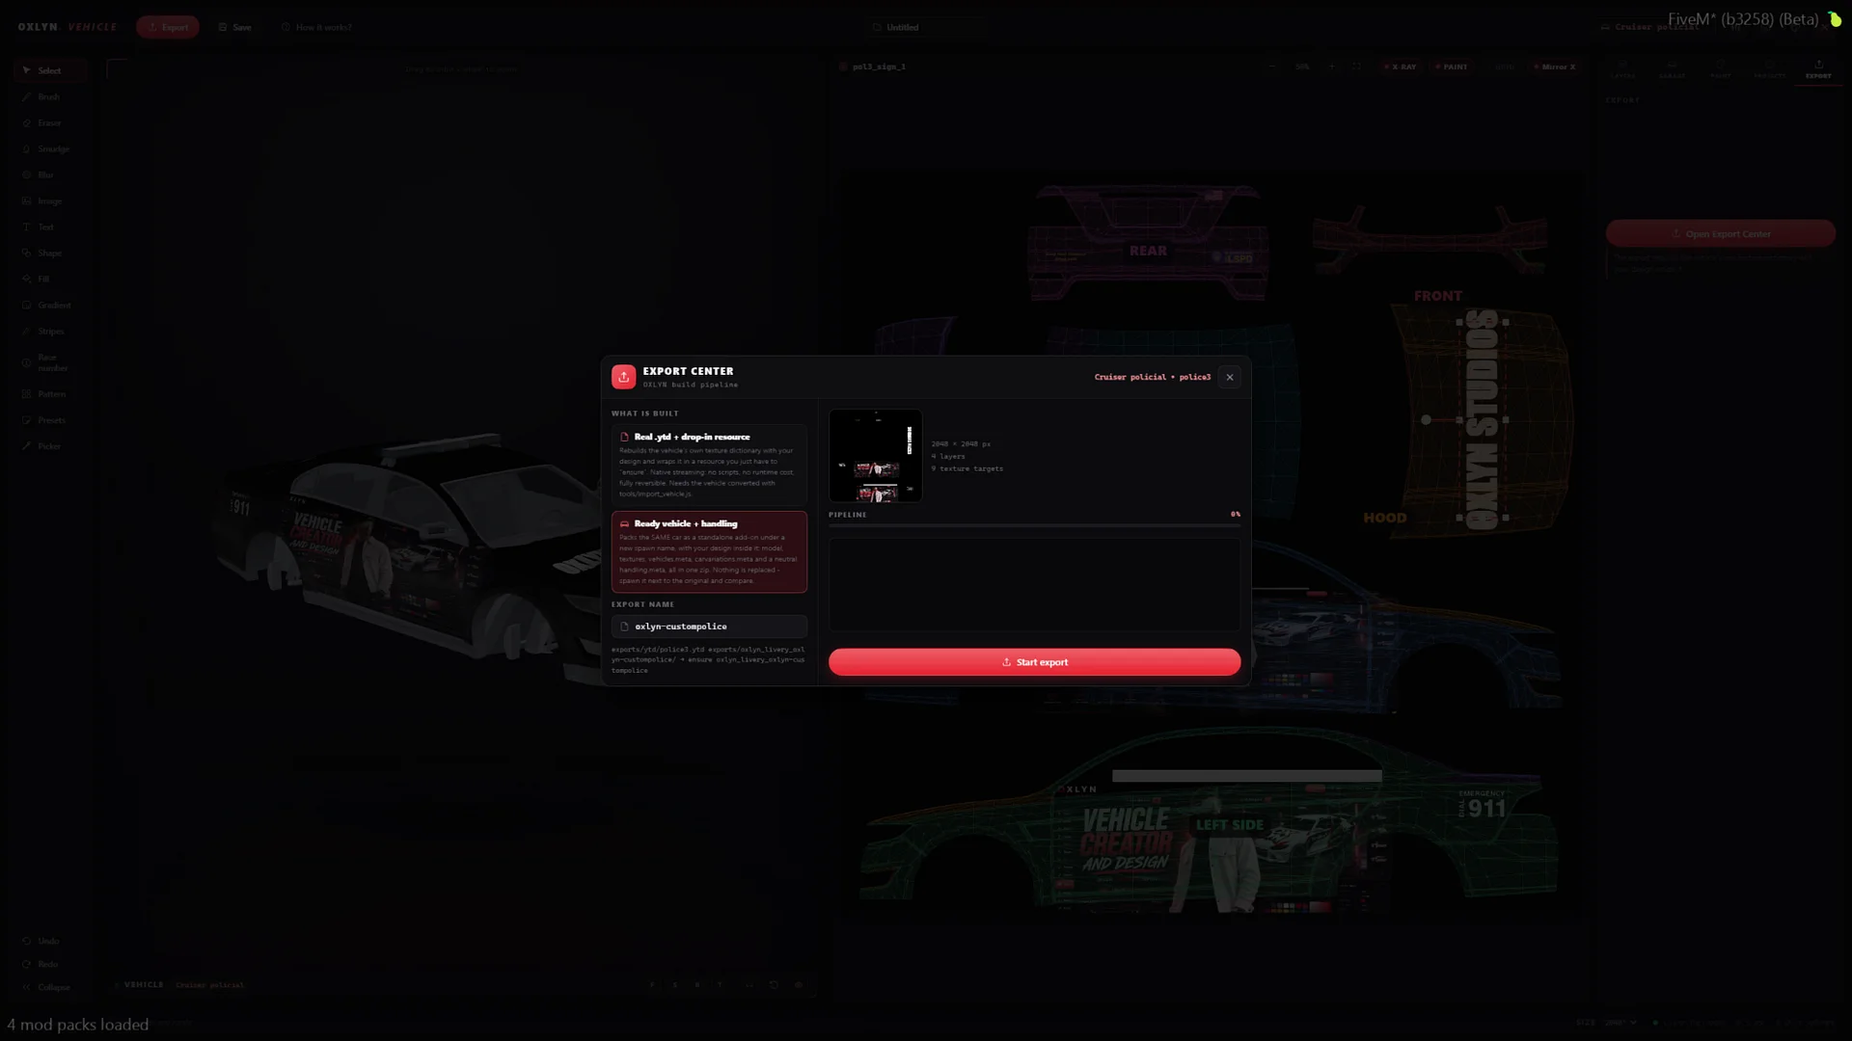Open the How it works? help link
This screenshot has height=1041, width=1852.
click(316, 27)
